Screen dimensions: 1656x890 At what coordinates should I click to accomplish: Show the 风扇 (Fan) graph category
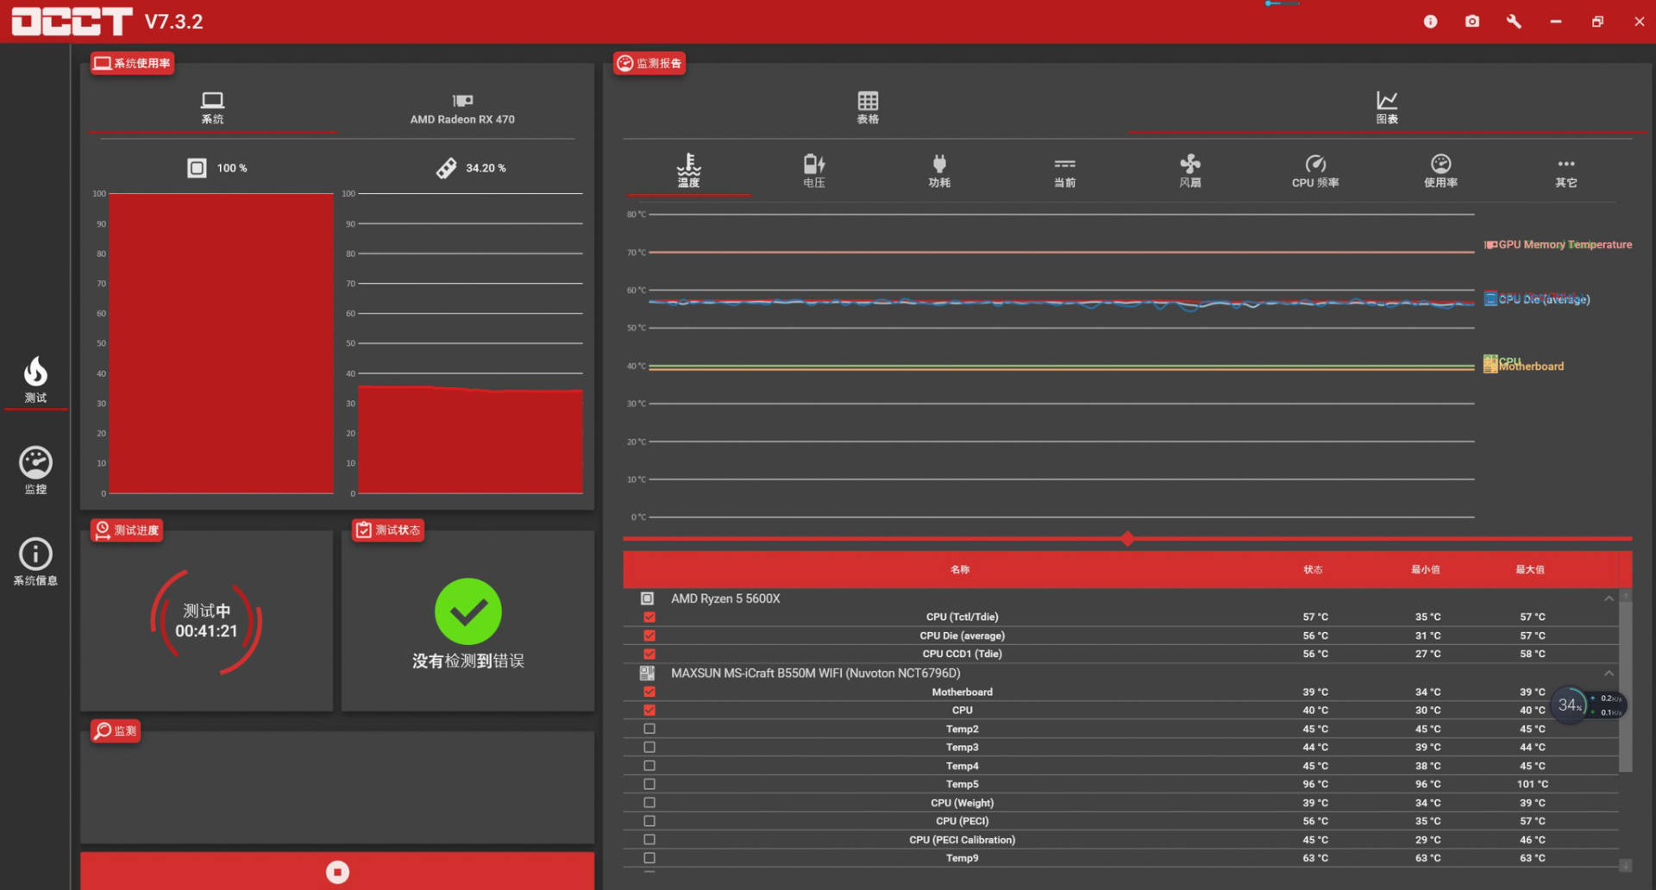(x=1190, y=171)
